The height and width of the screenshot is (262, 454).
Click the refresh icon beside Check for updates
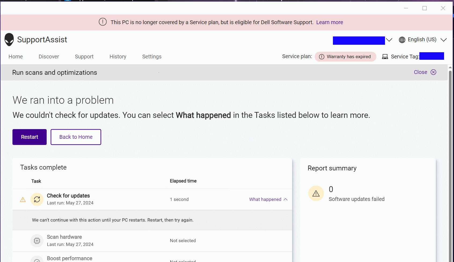37,199
